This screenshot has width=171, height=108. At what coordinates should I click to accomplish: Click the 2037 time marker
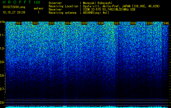point(117,23)
